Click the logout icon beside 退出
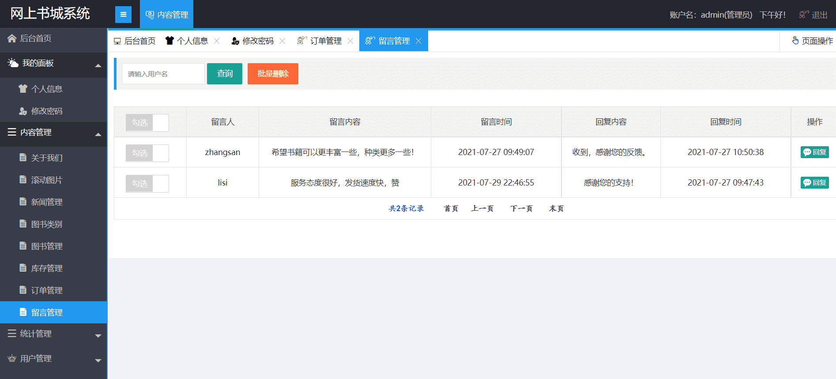 pos(804,15)
